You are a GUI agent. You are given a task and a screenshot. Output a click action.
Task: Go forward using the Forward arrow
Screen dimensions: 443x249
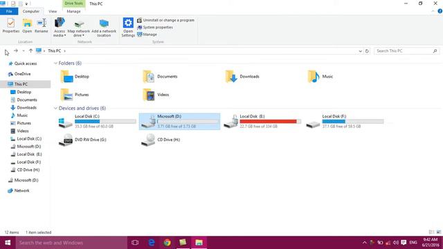pos(16,50)
